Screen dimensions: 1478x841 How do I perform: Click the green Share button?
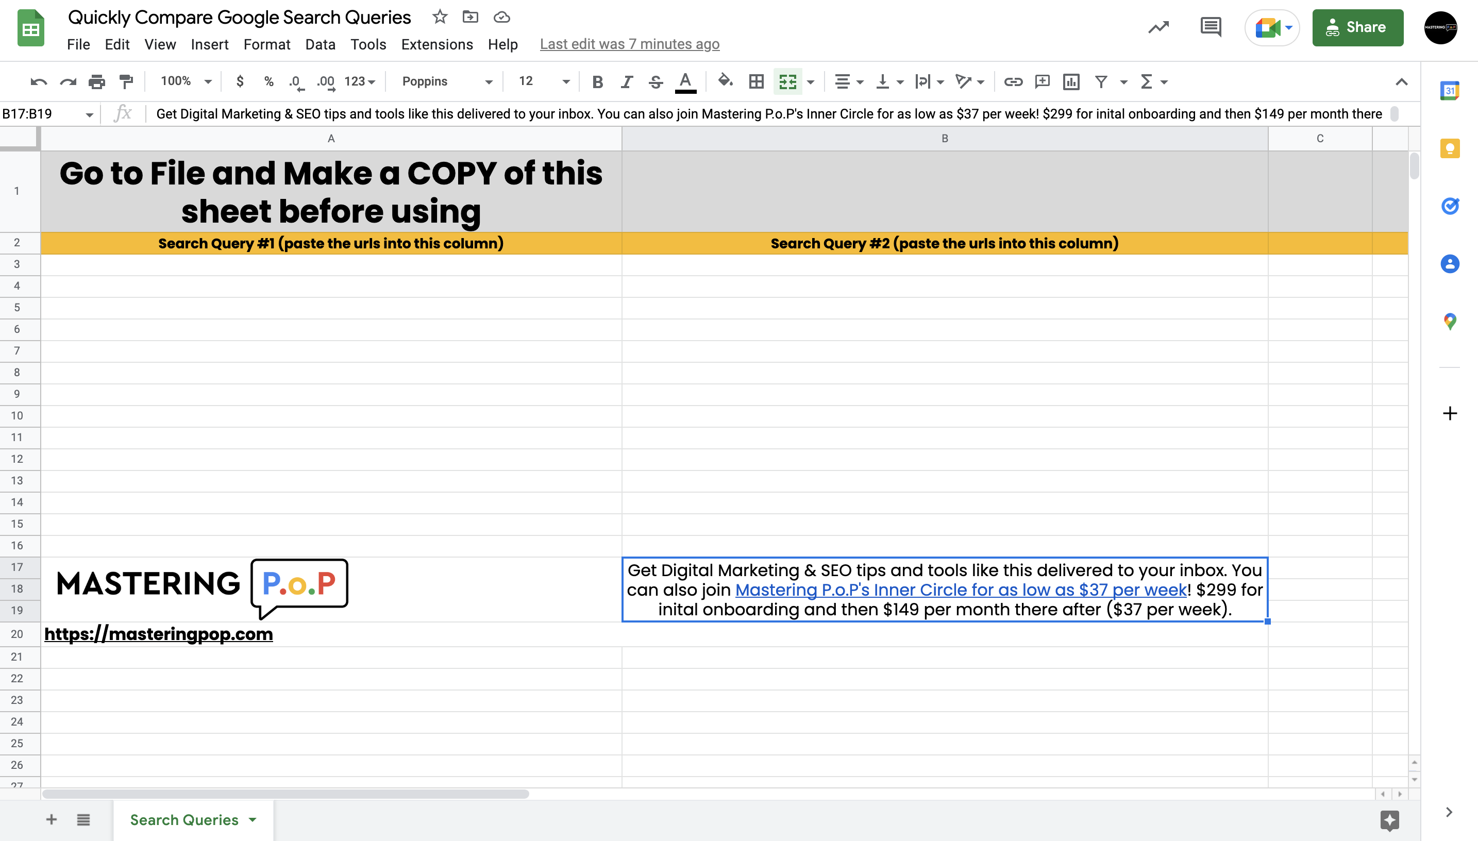(x=1357, y=27)
